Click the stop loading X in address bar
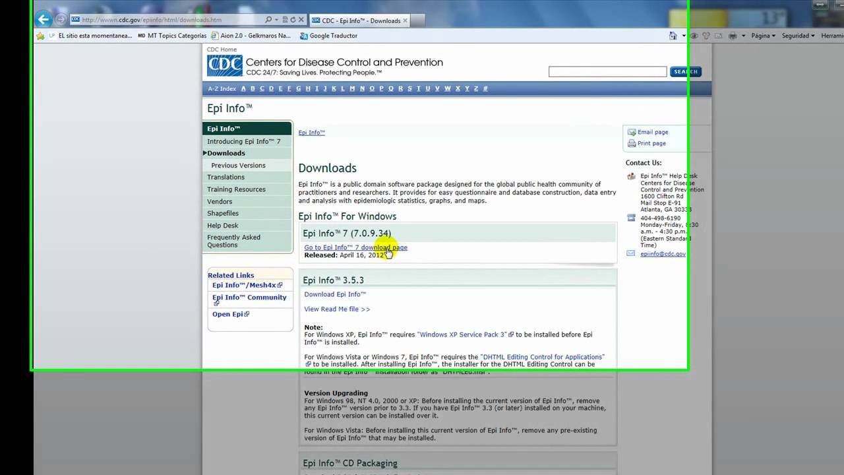The height and width of the screenshot is (475, 844). click(x=301, y=20)
